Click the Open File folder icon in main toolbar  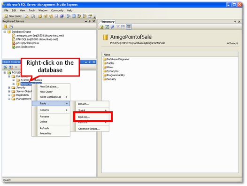[x=40, y=16]
